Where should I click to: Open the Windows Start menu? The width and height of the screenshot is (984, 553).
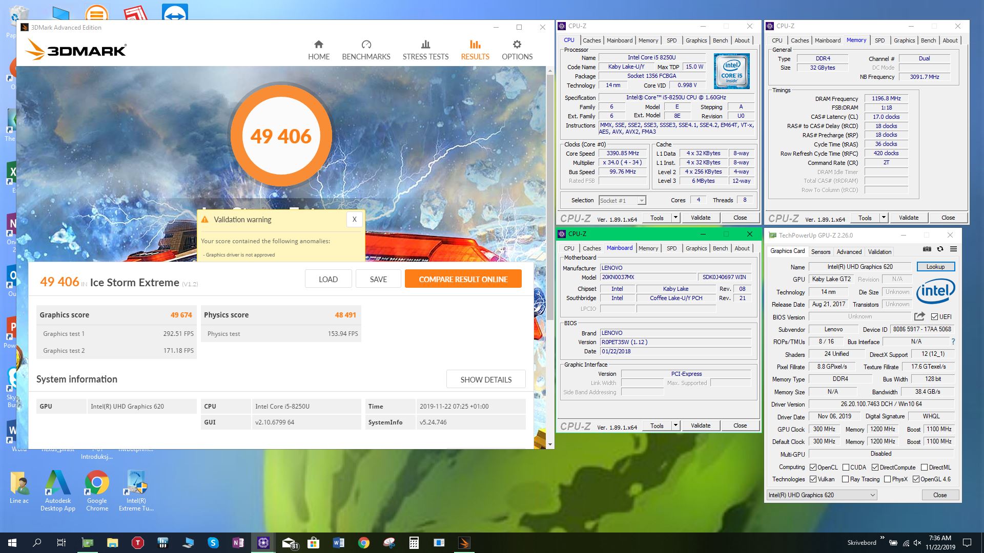[x=12, y=543]
